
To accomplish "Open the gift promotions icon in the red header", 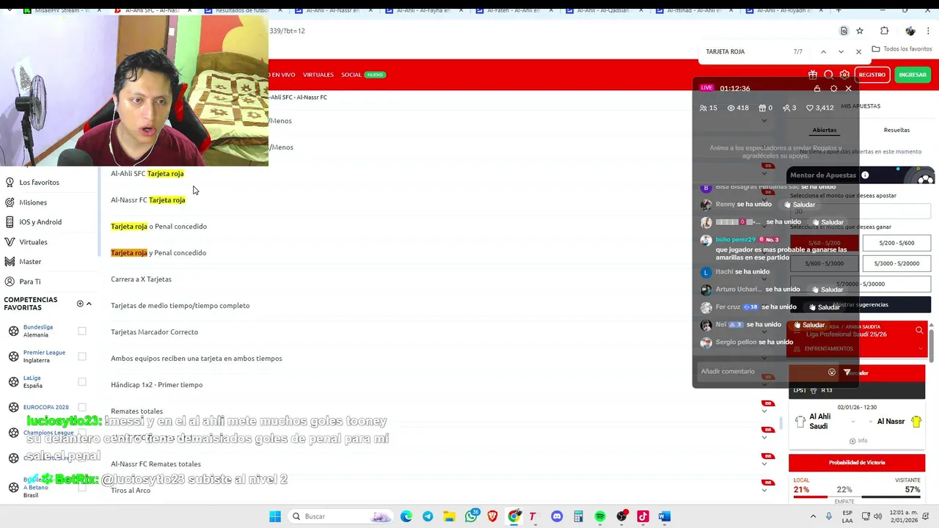I will (x=813, y=75).
